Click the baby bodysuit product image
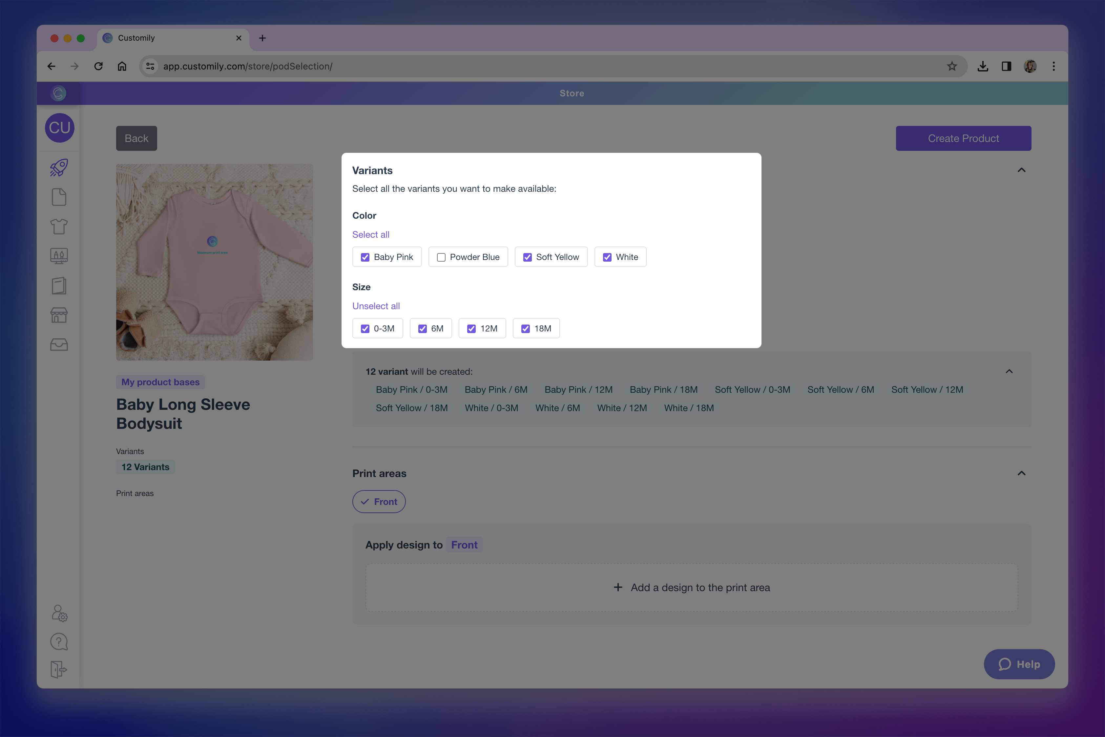 [215, 262]
